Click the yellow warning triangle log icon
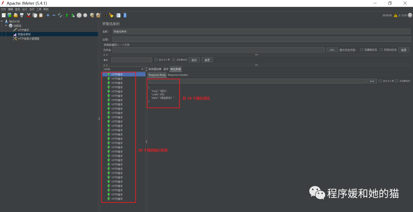Viewport: 413px width, 212px height. 395,15
